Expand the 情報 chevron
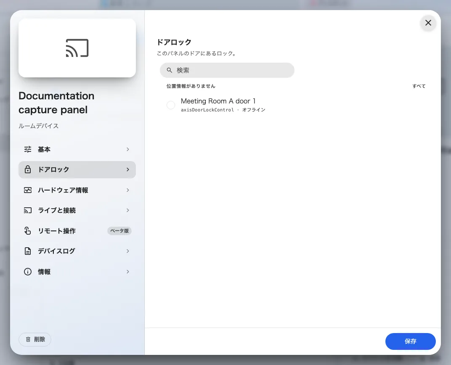The height and width of the screenshot is (365, 451). pos(128,272)
